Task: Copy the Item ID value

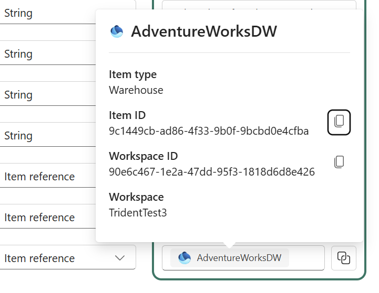Action: click(x=339, y=122)
